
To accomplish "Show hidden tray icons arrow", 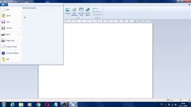I will pyautogui.click(x=165, y=105).
